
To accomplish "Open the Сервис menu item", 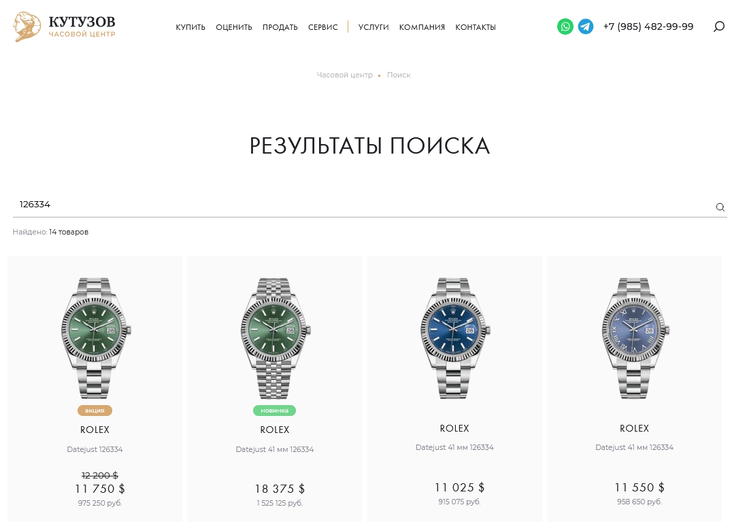I will 322,27.
